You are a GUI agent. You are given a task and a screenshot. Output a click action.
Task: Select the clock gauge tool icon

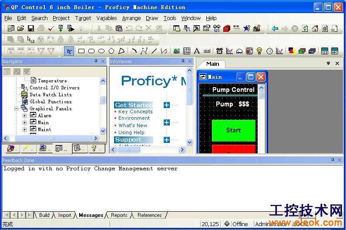269,51
